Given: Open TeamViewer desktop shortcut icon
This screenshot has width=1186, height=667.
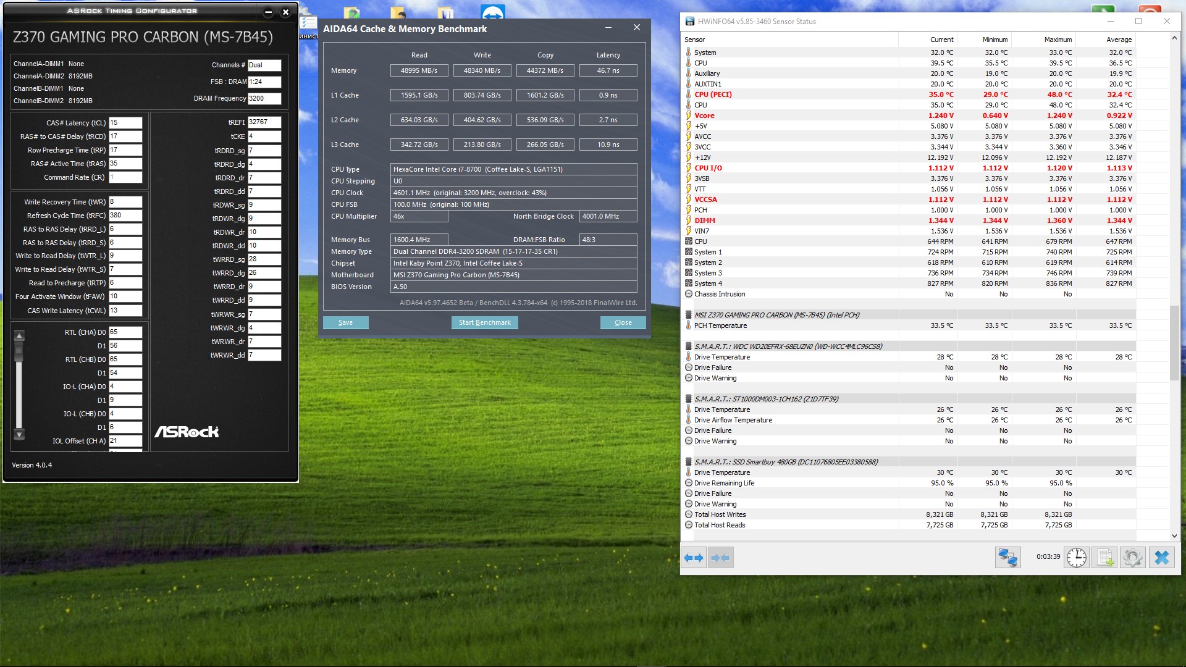Looking at the screenshot, I should click(492, 11).
